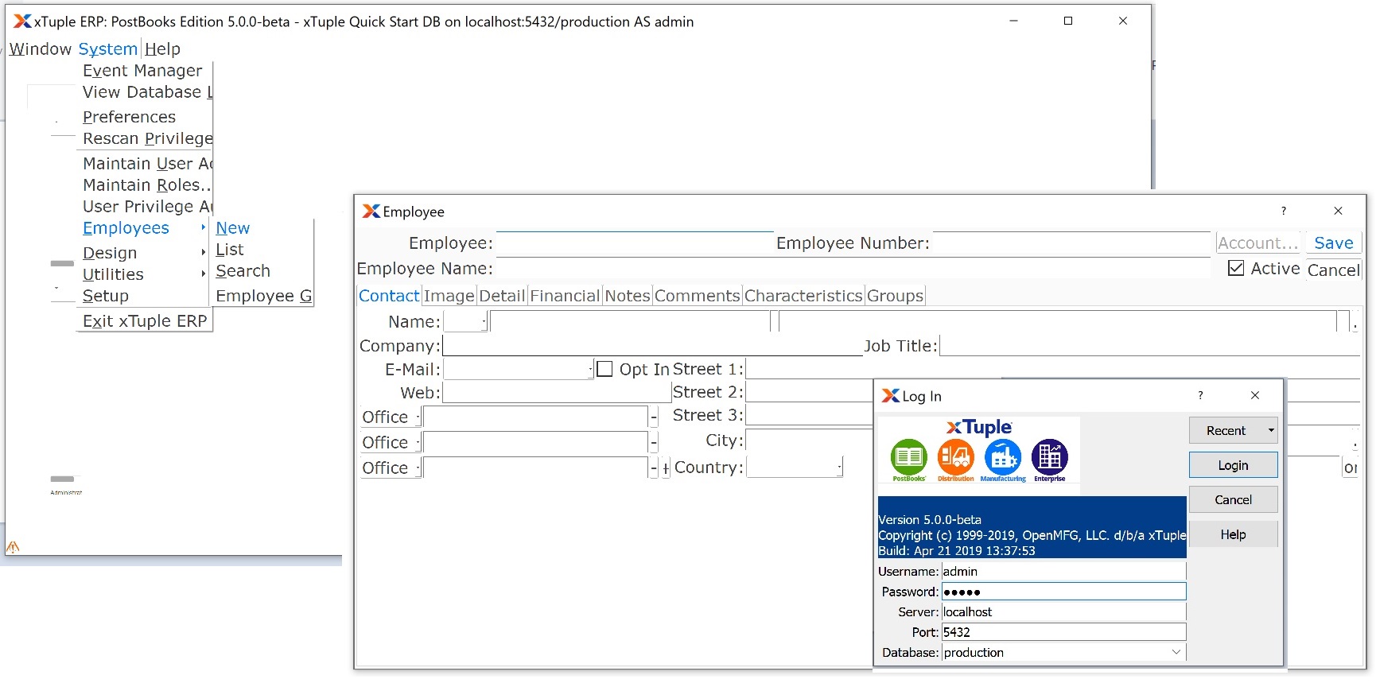Open the Name honorific dropdown
This screenshot has width=1376, height=687.
[x=465, y=321]
